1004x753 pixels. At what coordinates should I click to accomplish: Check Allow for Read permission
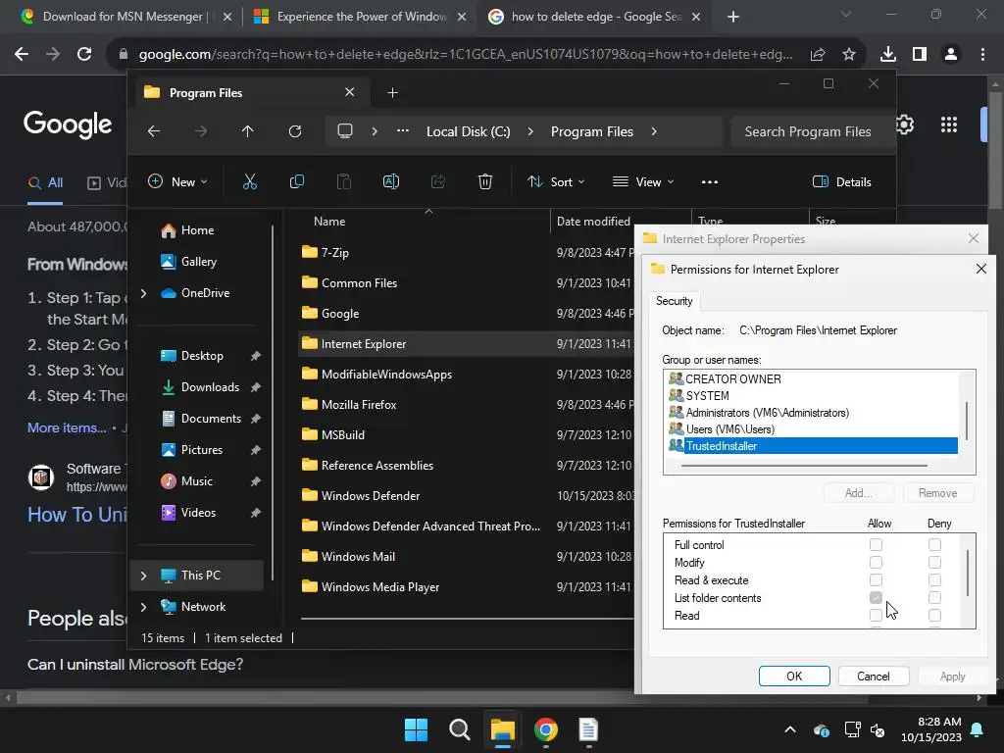coord(876,616)
